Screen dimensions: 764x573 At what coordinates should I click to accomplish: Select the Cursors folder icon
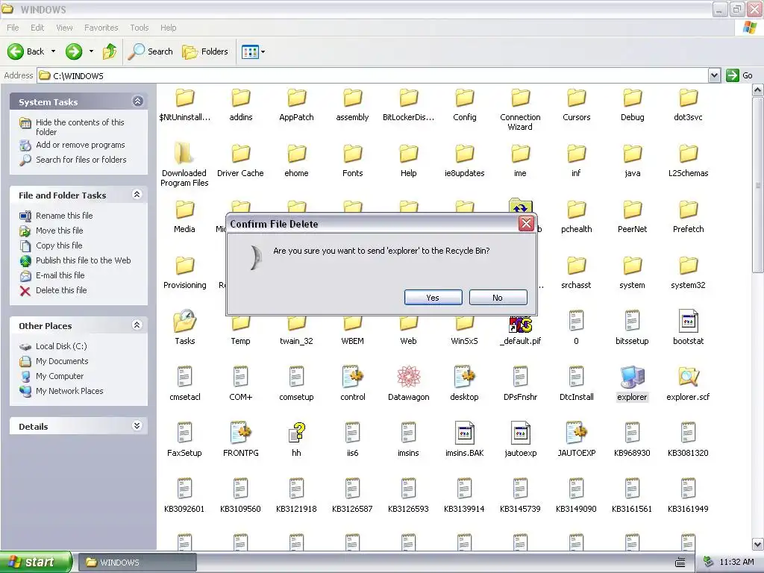(x=577, y=96)
